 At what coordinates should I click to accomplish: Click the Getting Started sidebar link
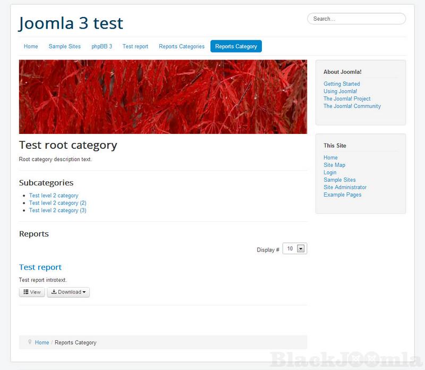point(342,84)
